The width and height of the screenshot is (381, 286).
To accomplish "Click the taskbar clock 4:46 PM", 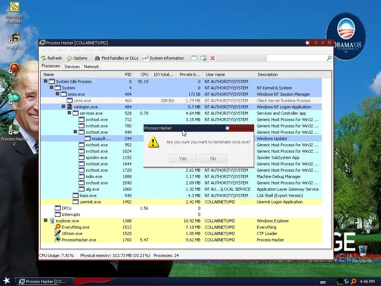I will pos(367,282).
